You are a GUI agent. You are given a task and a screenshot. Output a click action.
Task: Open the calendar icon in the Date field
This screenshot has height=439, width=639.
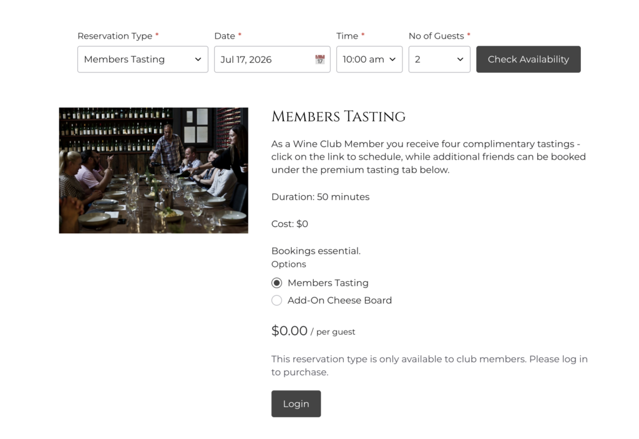pyautogui.click(x=320, y=59)
